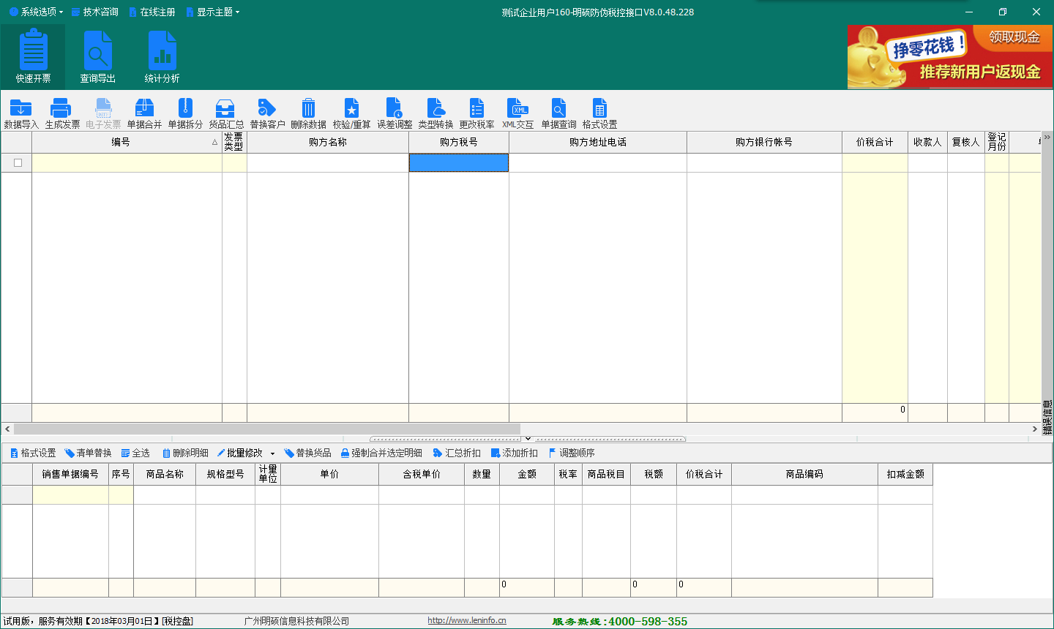Viewport: 1054px width, 629px height.
Task: Switch to the 查询导出 tab
Action: tap(97, 57)
